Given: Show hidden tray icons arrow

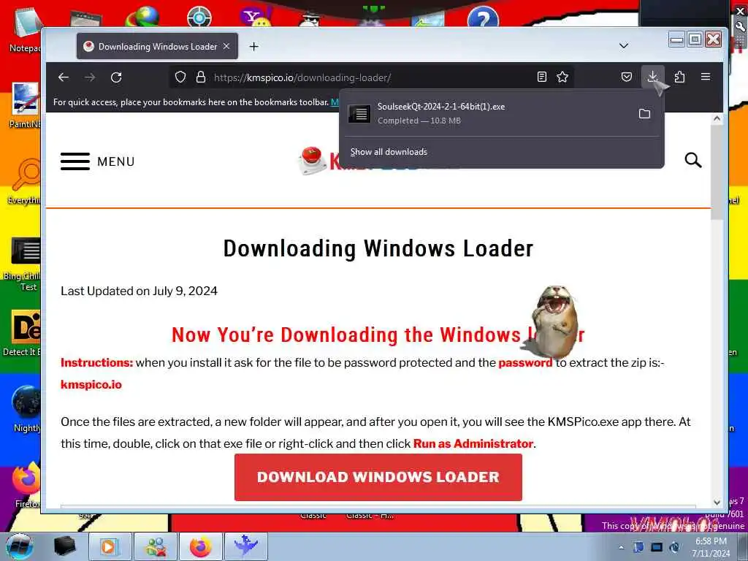Looking at the screenshot, I should pyautogui.click(x=621, y=547).
